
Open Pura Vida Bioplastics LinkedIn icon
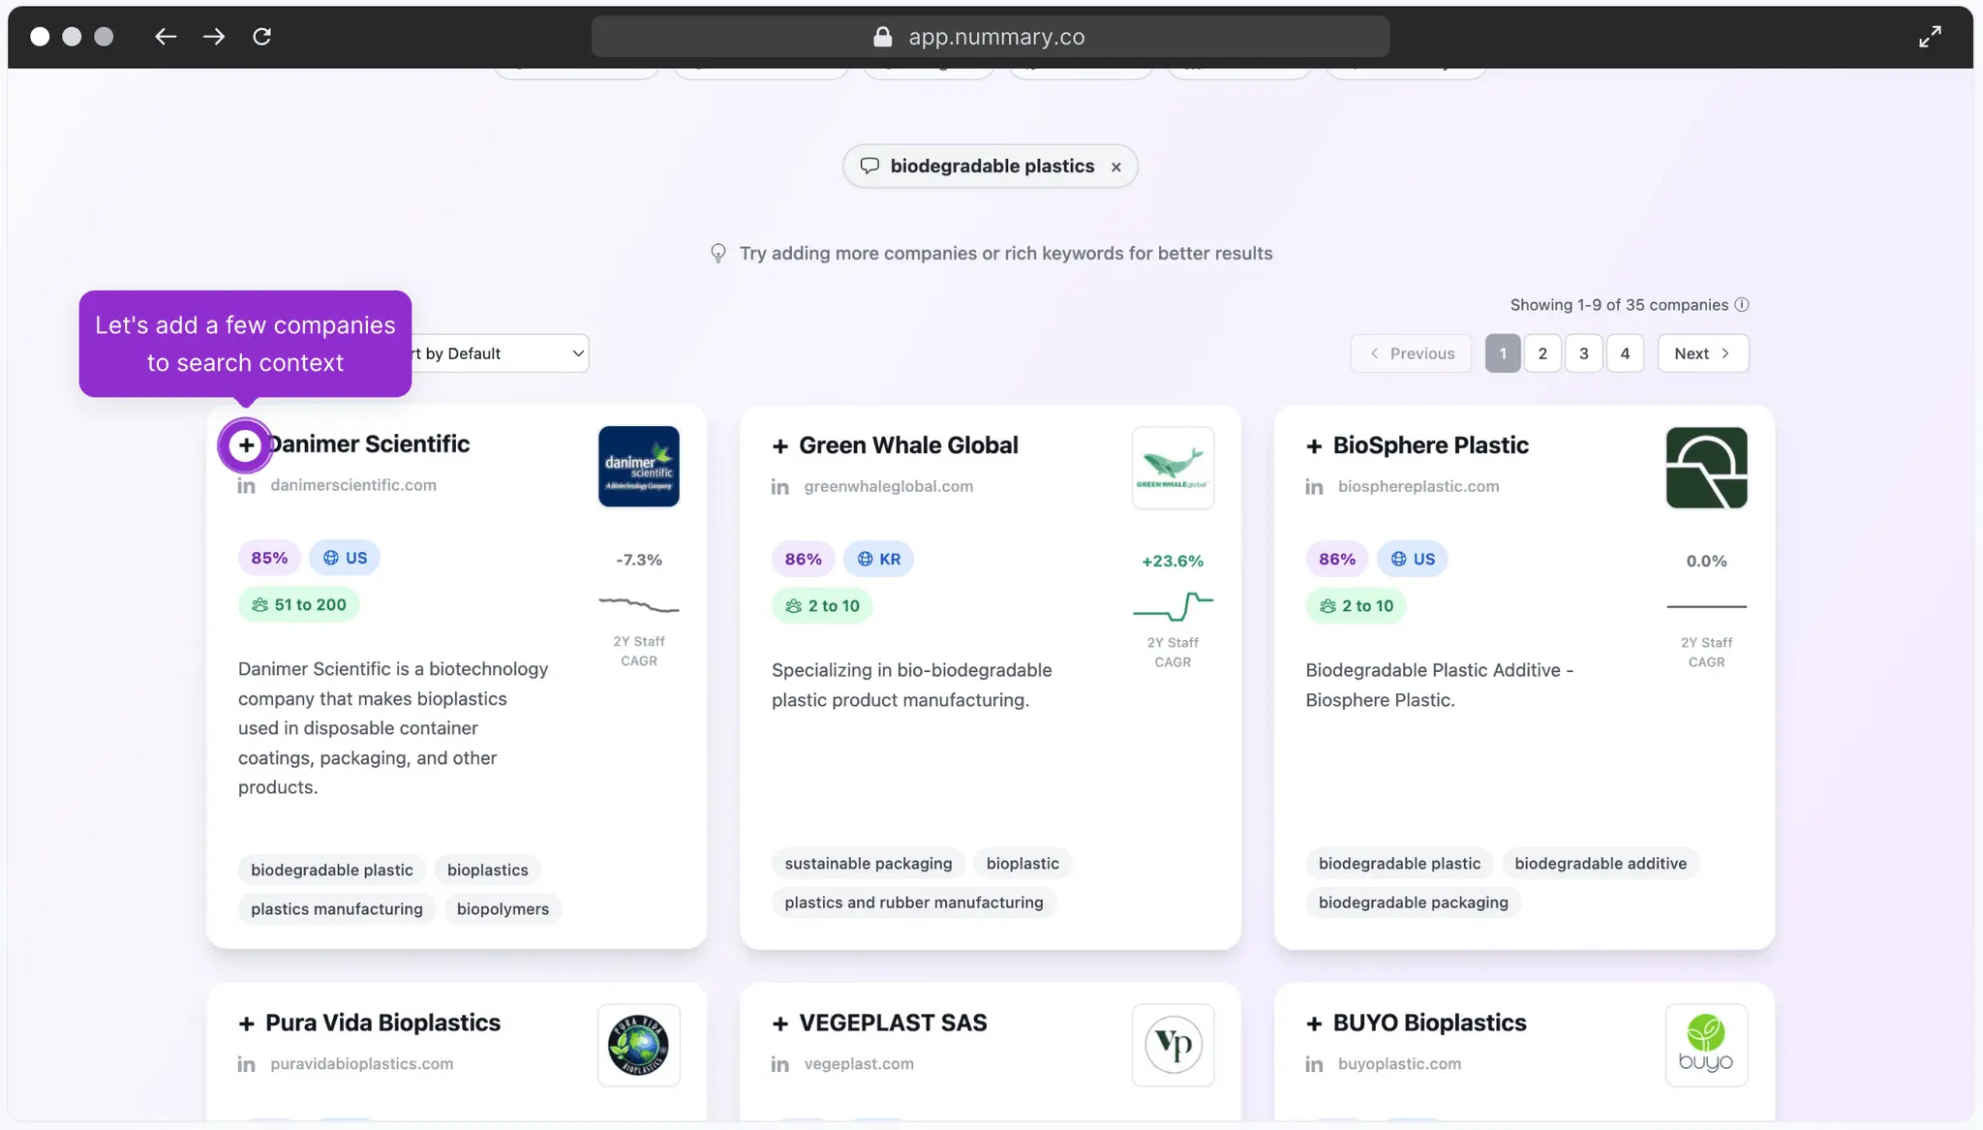coord(247,1064)
